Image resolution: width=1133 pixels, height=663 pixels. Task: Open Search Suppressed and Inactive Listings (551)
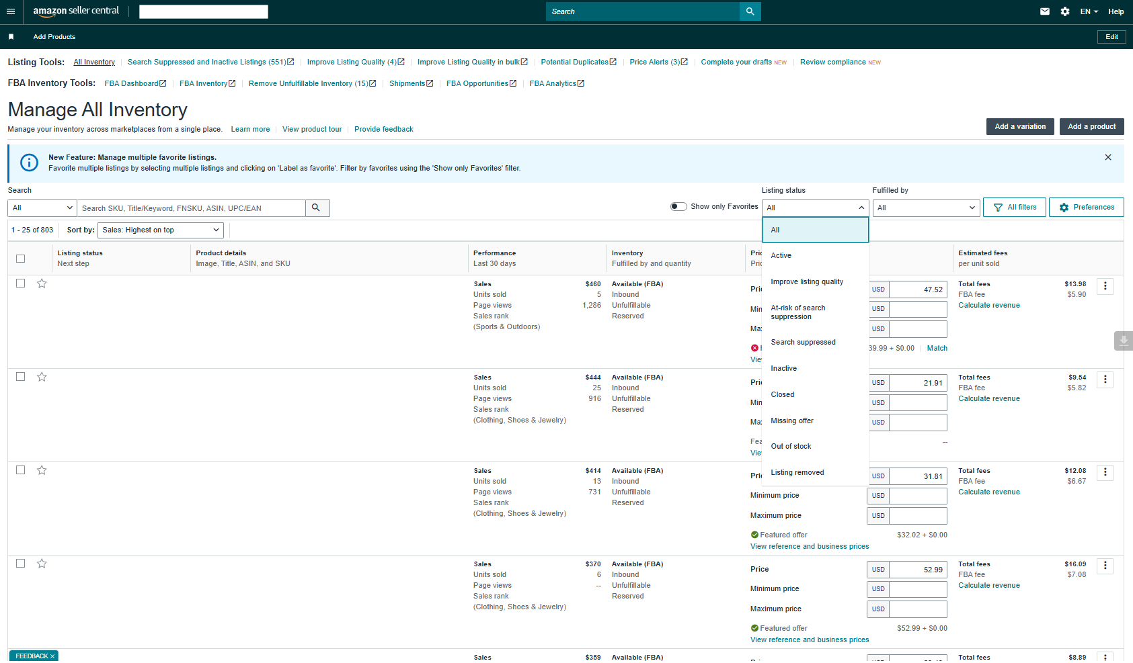click(x=211, y=62)
